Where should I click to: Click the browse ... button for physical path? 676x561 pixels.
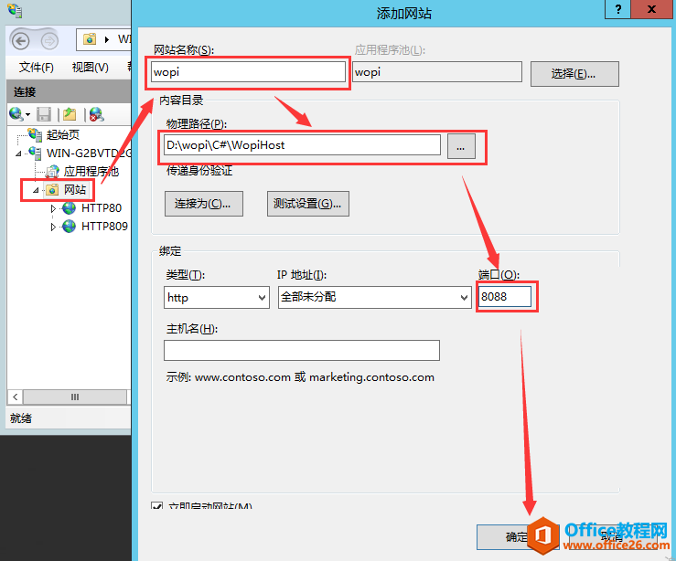(x=461, y=146)
